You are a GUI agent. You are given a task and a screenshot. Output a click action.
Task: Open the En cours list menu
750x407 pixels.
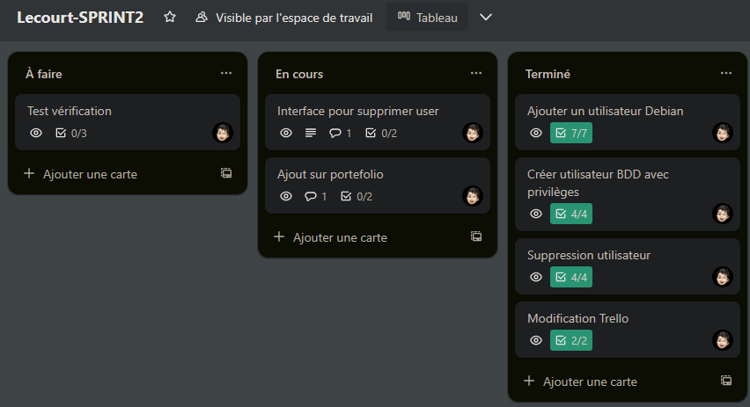coord(476,74)
